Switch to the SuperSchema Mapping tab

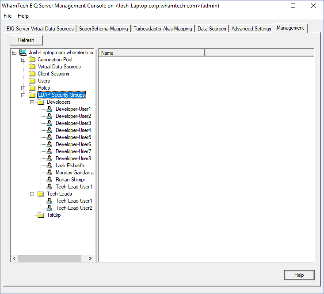coord(103,29)
